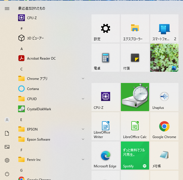
Task: Expand the Chrome アプリ folder chevron
Action: (x=83, y=78)
